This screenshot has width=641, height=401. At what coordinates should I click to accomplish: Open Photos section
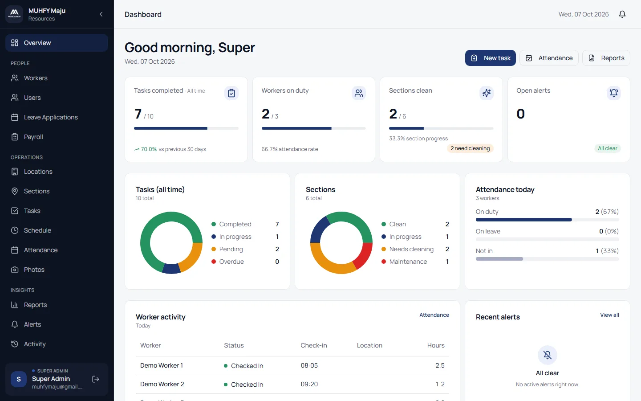(x=57, y=270)
